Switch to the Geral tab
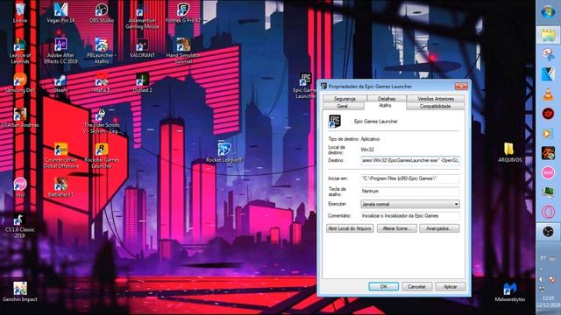561x315 pixels. coord(343,106)
